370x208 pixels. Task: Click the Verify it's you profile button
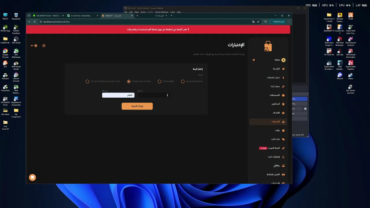point(277,22)
